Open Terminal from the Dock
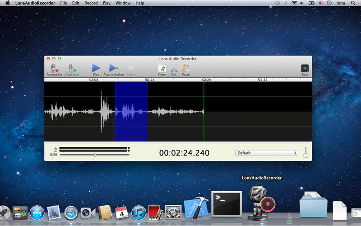The image size is (361, 226). pos(227,203)
